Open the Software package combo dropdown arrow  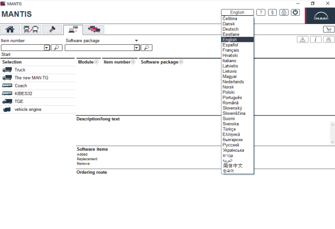coord(137,48)
